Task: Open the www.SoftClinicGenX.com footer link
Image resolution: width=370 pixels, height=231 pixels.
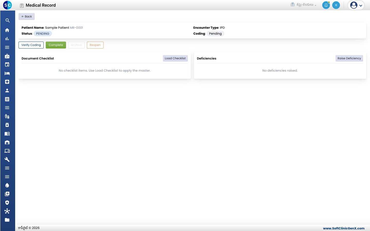Action: tap(344, 228)
